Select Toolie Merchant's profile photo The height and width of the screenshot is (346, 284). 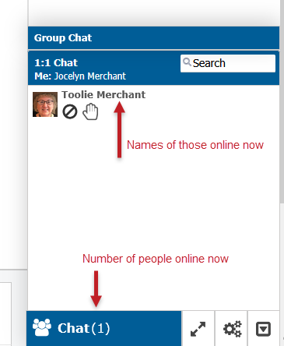(45, 104)
